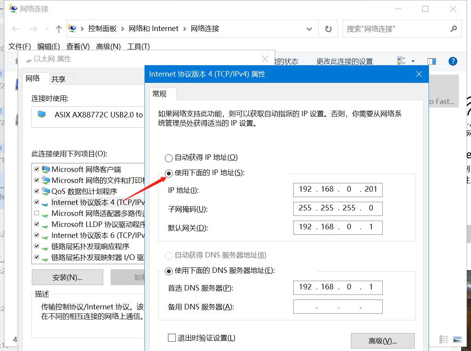Expand recent locations chevron near navigation arrows
471x351 pixels.
click(x=47, y=29)
